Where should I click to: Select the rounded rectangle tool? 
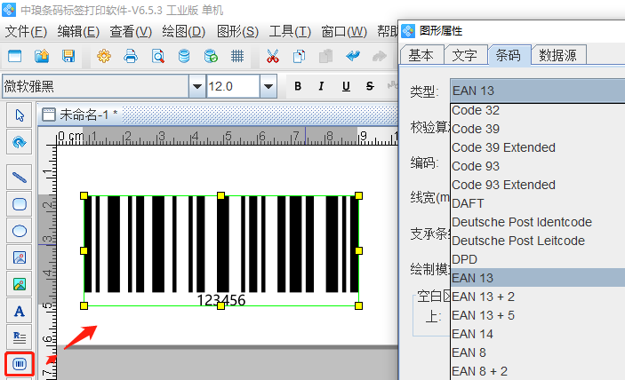coord(20,204)
